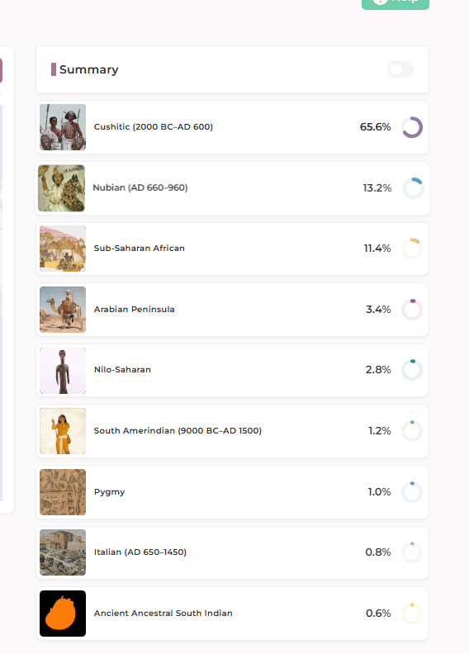Click the Cushitic purple ring chart icon

pyautogui.click(x=412, y=127)
